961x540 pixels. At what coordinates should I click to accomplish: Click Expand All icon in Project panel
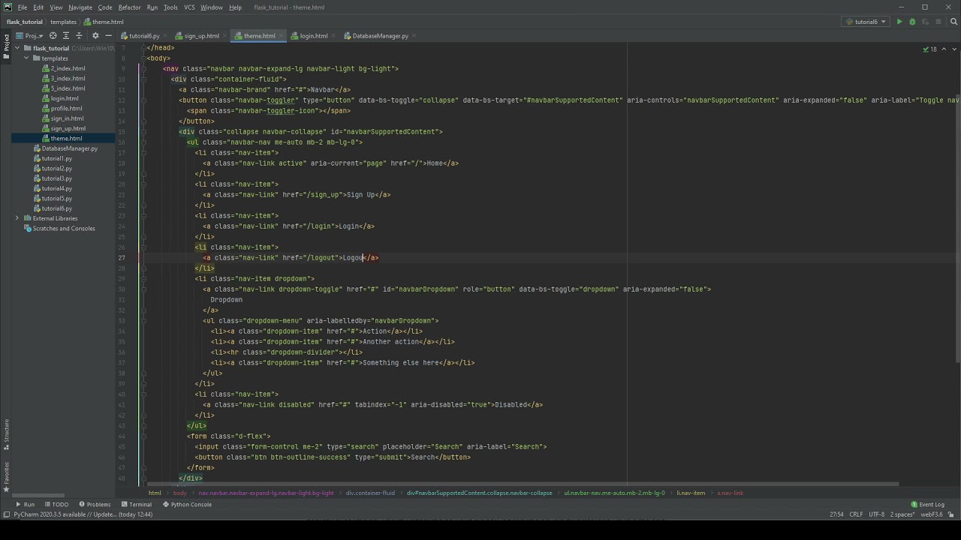[66, 35]
